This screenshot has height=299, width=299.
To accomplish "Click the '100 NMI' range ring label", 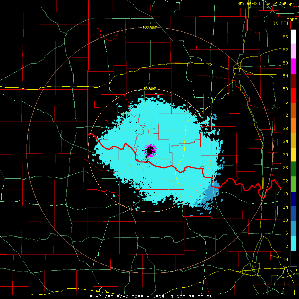I will (149, 27).
